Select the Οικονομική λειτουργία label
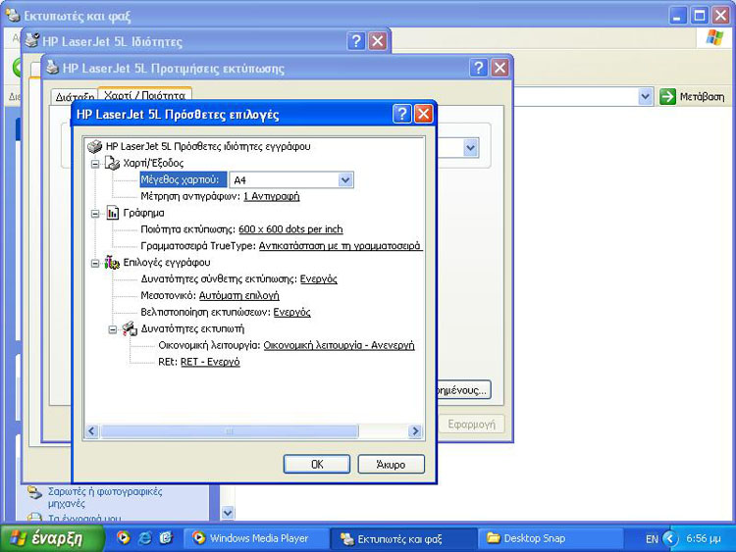Screen dimensions: 736x552 click(209, 345)
